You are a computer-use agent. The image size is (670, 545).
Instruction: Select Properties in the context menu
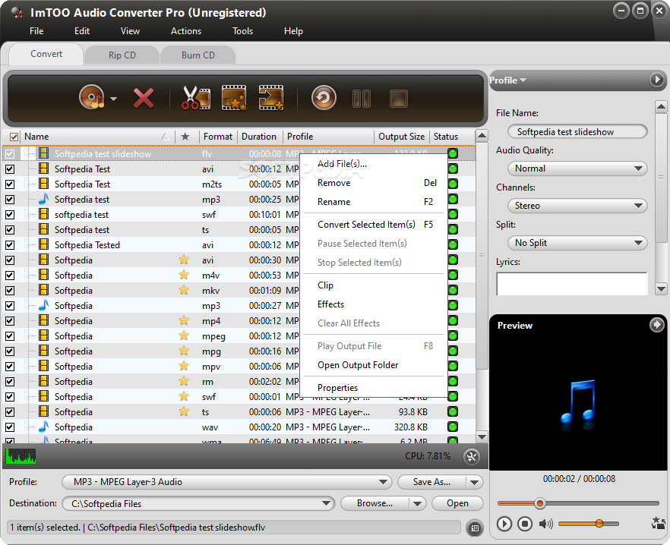[375, 387]
